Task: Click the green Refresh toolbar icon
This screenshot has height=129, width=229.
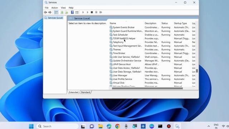Action: click(x=62, y=13)
